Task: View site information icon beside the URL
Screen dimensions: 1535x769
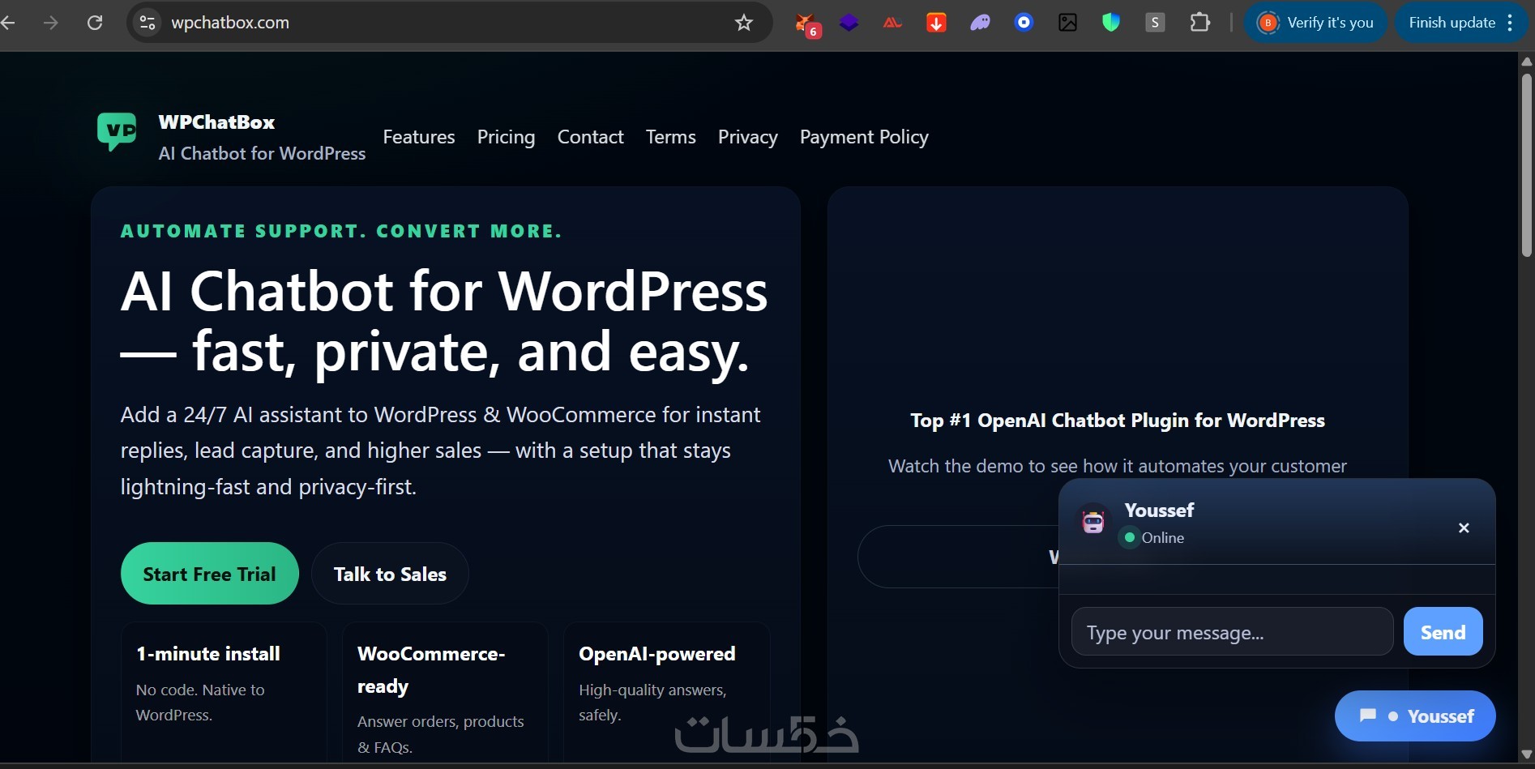Action: click(x=148, y=23)
